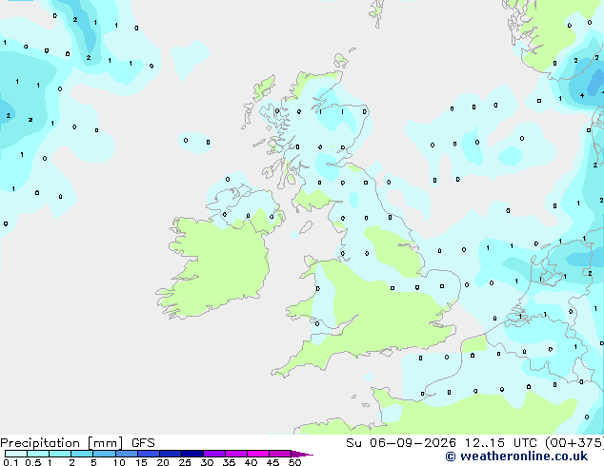The height and width of the screenshot is (466, 604).
Task: Select the 0.1–0.5 mm legend swatch
Action: [16, 454]
